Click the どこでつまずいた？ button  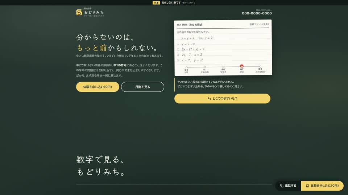222,98
